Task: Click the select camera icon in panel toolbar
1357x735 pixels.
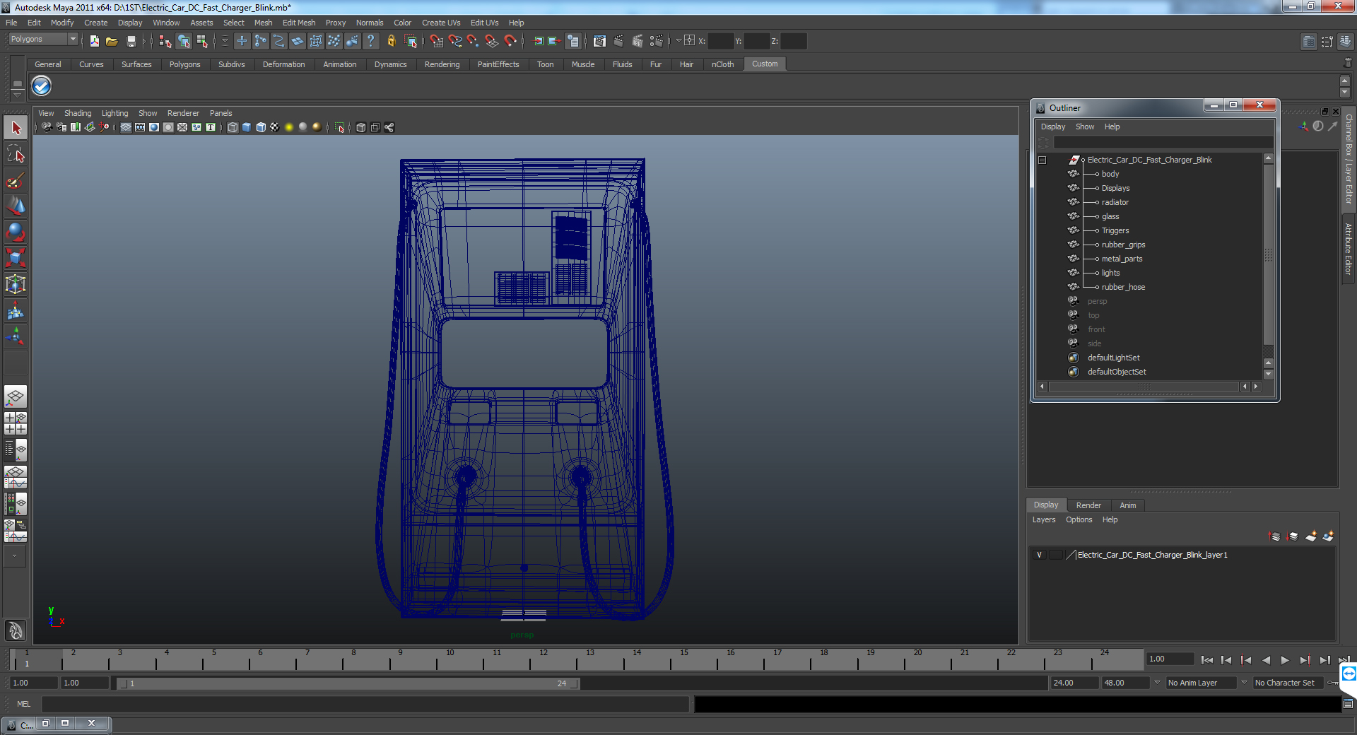Action: pos(47,127)
